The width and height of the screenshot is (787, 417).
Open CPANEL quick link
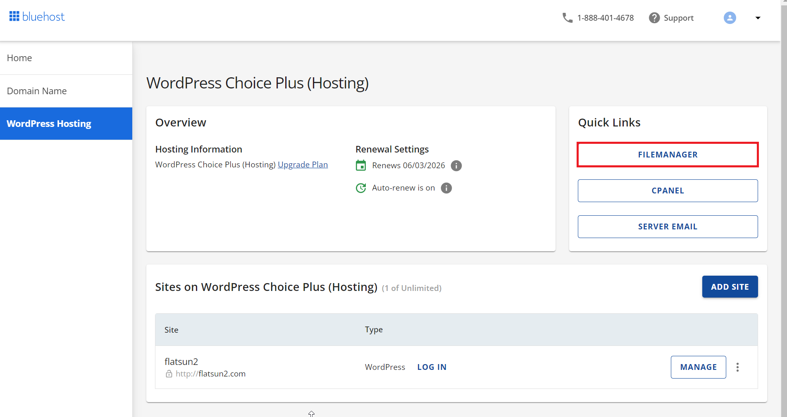(x=668, y=191)
